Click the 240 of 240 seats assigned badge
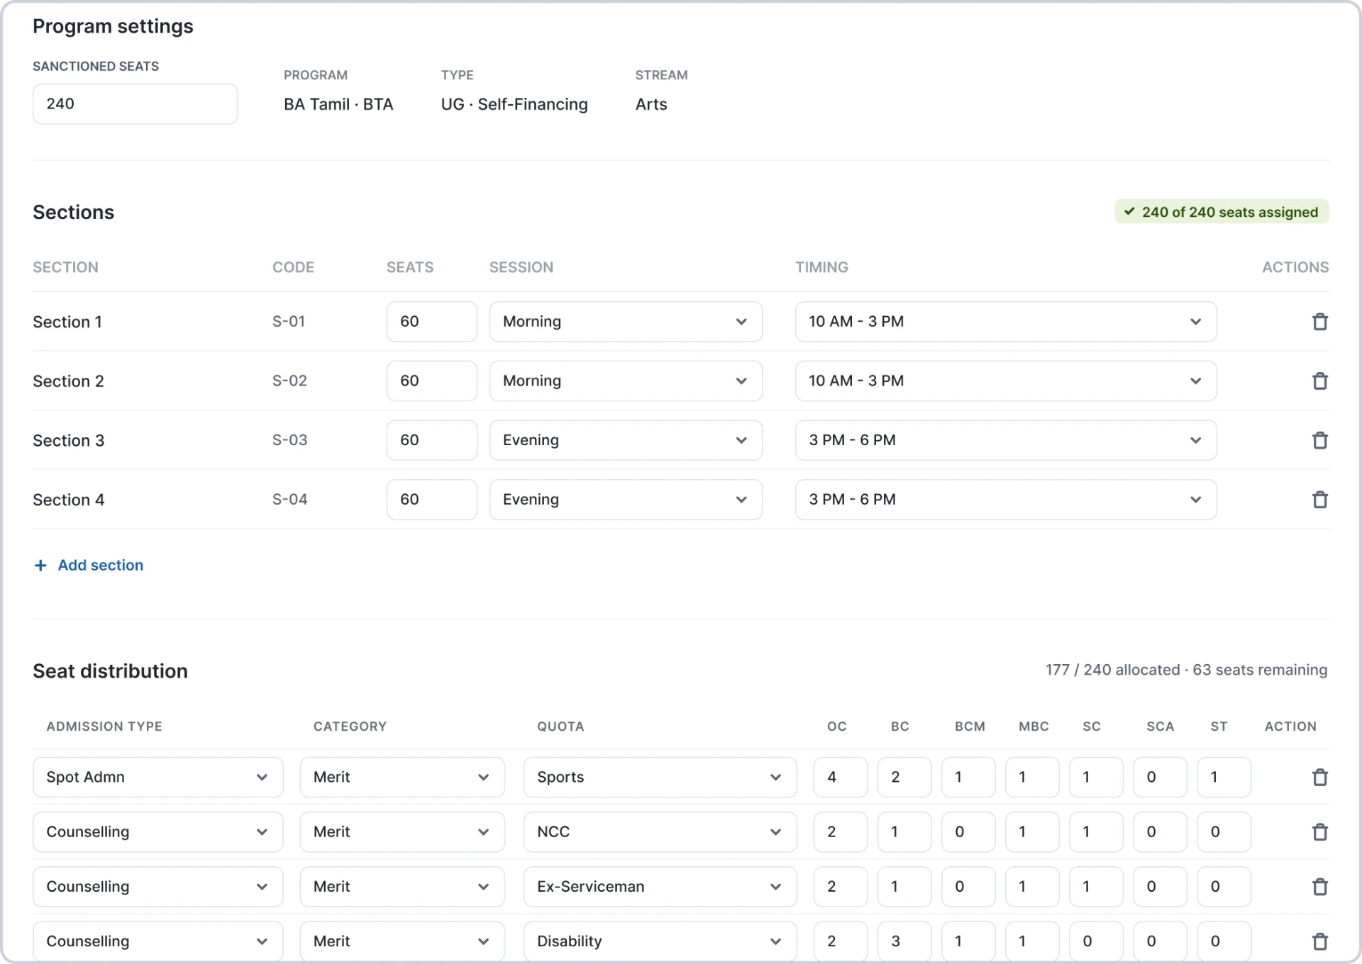This screenshot has width=1362, height=964. (1222, 212)
